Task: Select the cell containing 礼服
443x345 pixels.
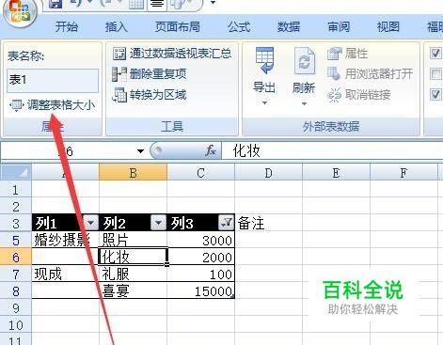Action: tap(133, 274)
